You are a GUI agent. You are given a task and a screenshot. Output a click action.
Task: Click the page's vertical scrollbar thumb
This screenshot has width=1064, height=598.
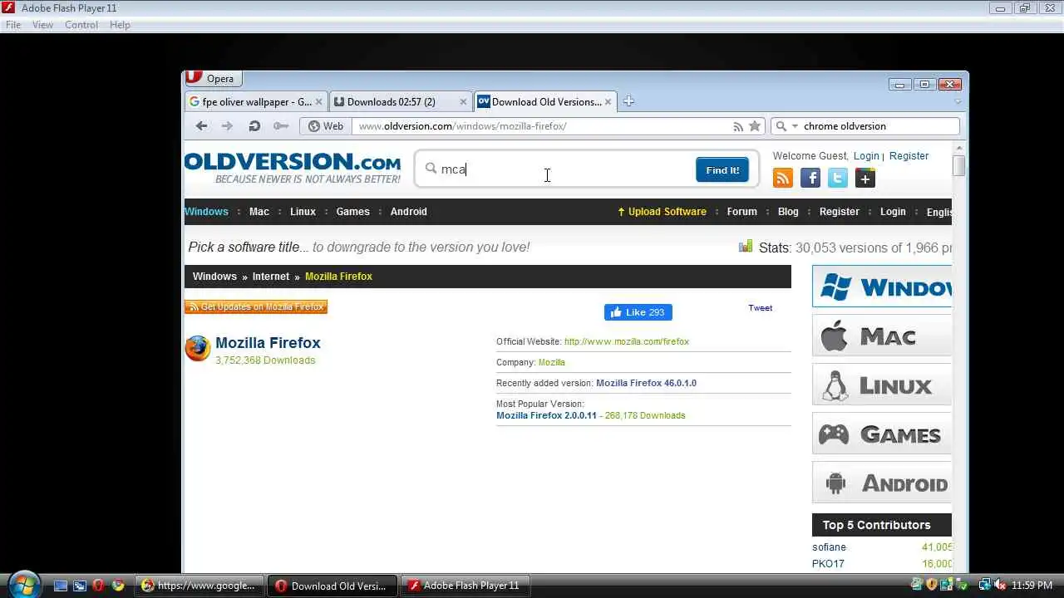(x=958, y=165)
